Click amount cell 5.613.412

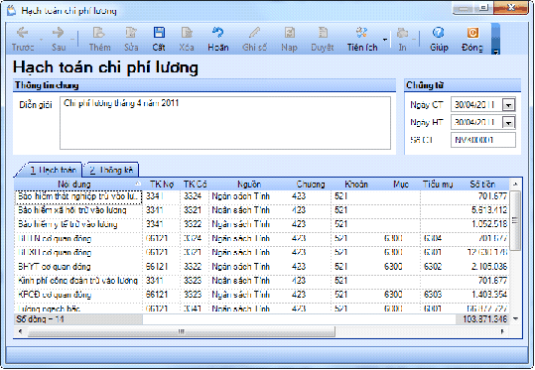click(x=489, y=210)
